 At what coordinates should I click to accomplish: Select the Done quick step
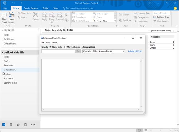[x=97, y=17]
